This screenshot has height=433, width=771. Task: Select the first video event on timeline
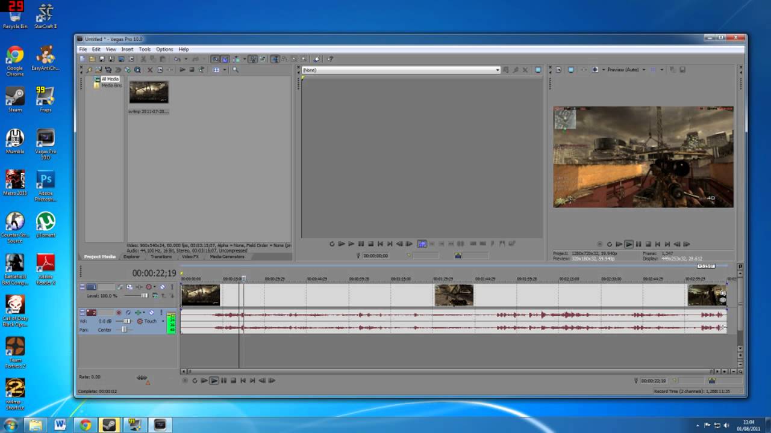click(201, 295)
